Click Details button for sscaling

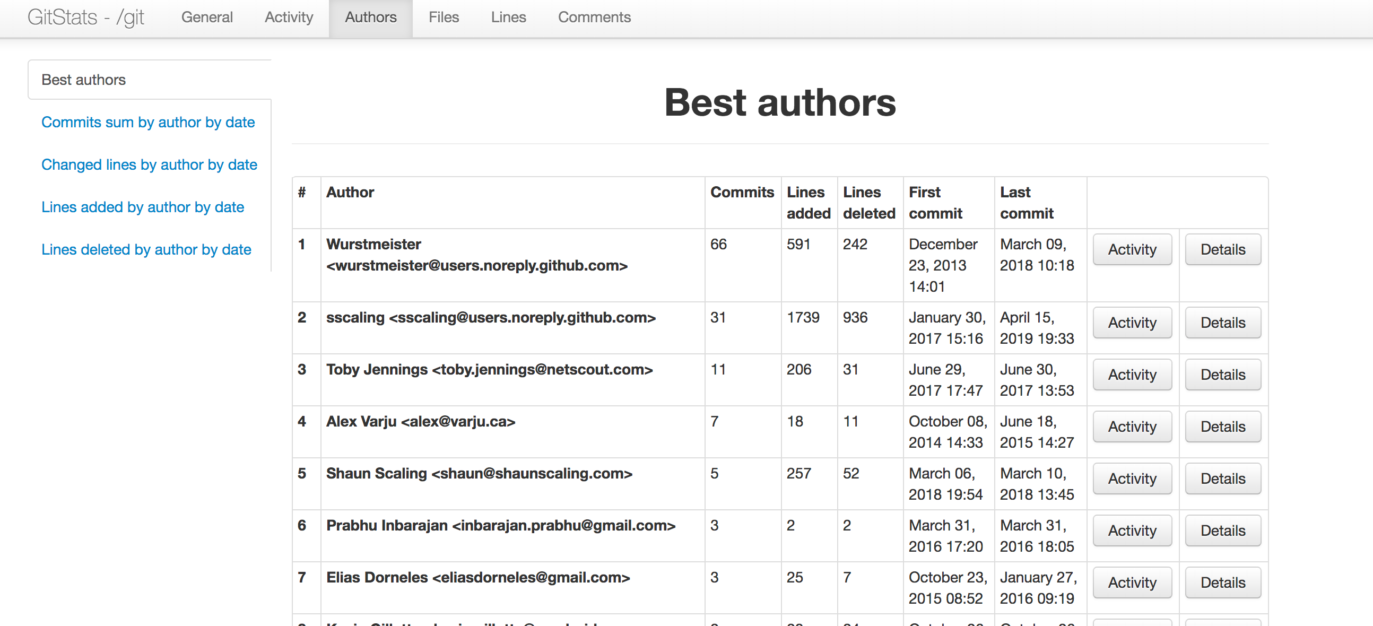(1223, 323)
